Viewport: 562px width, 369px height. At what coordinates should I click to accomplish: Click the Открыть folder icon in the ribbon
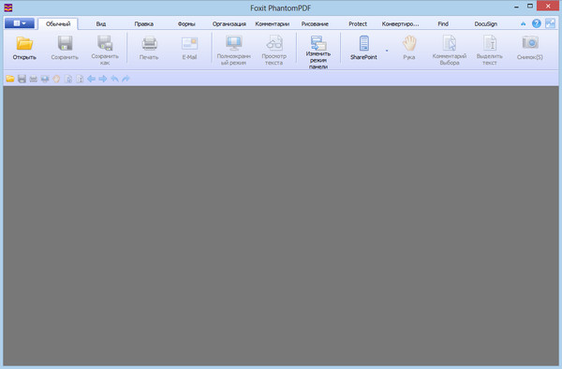[24, 43]
